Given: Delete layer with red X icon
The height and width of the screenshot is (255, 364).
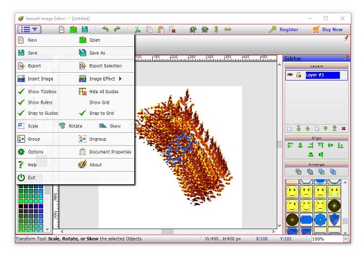Looking at the screenshot, I should (x=343, y=128).
